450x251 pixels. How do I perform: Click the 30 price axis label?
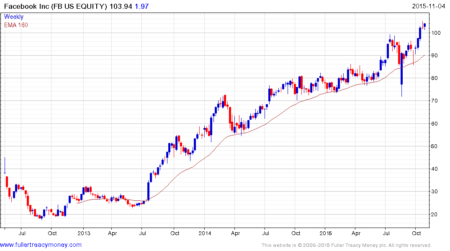[x=435, y=192]
